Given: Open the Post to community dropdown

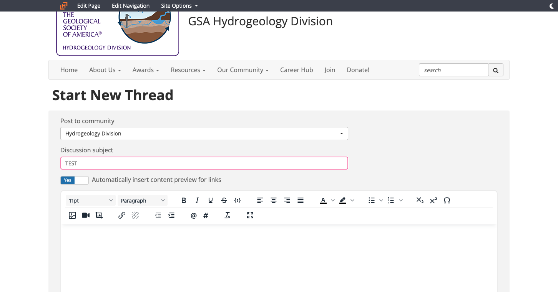Looking at the screenshot, I should (204, 134).
